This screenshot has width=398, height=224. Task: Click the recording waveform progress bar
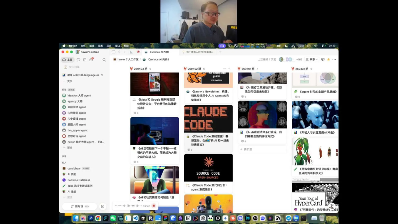coord(129,206)
